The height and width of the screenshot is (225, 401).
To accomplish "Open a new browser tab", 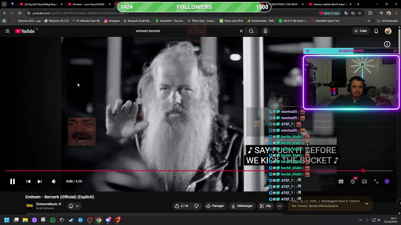I will point(358,4).
